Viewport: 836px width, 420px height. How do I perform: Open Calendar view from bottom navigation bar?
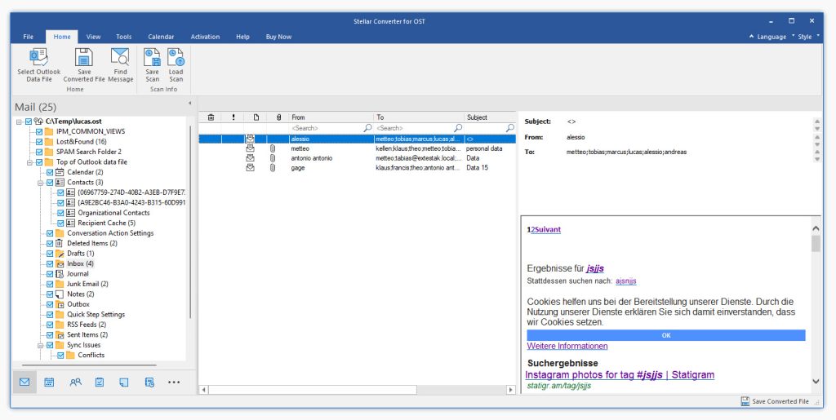coord(49,382)
